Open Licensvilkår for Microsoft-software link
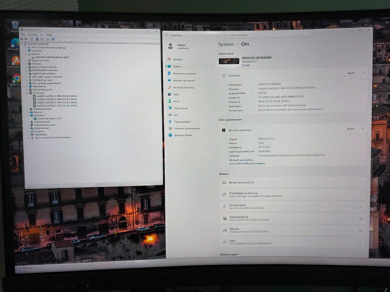 pos(247,163)
